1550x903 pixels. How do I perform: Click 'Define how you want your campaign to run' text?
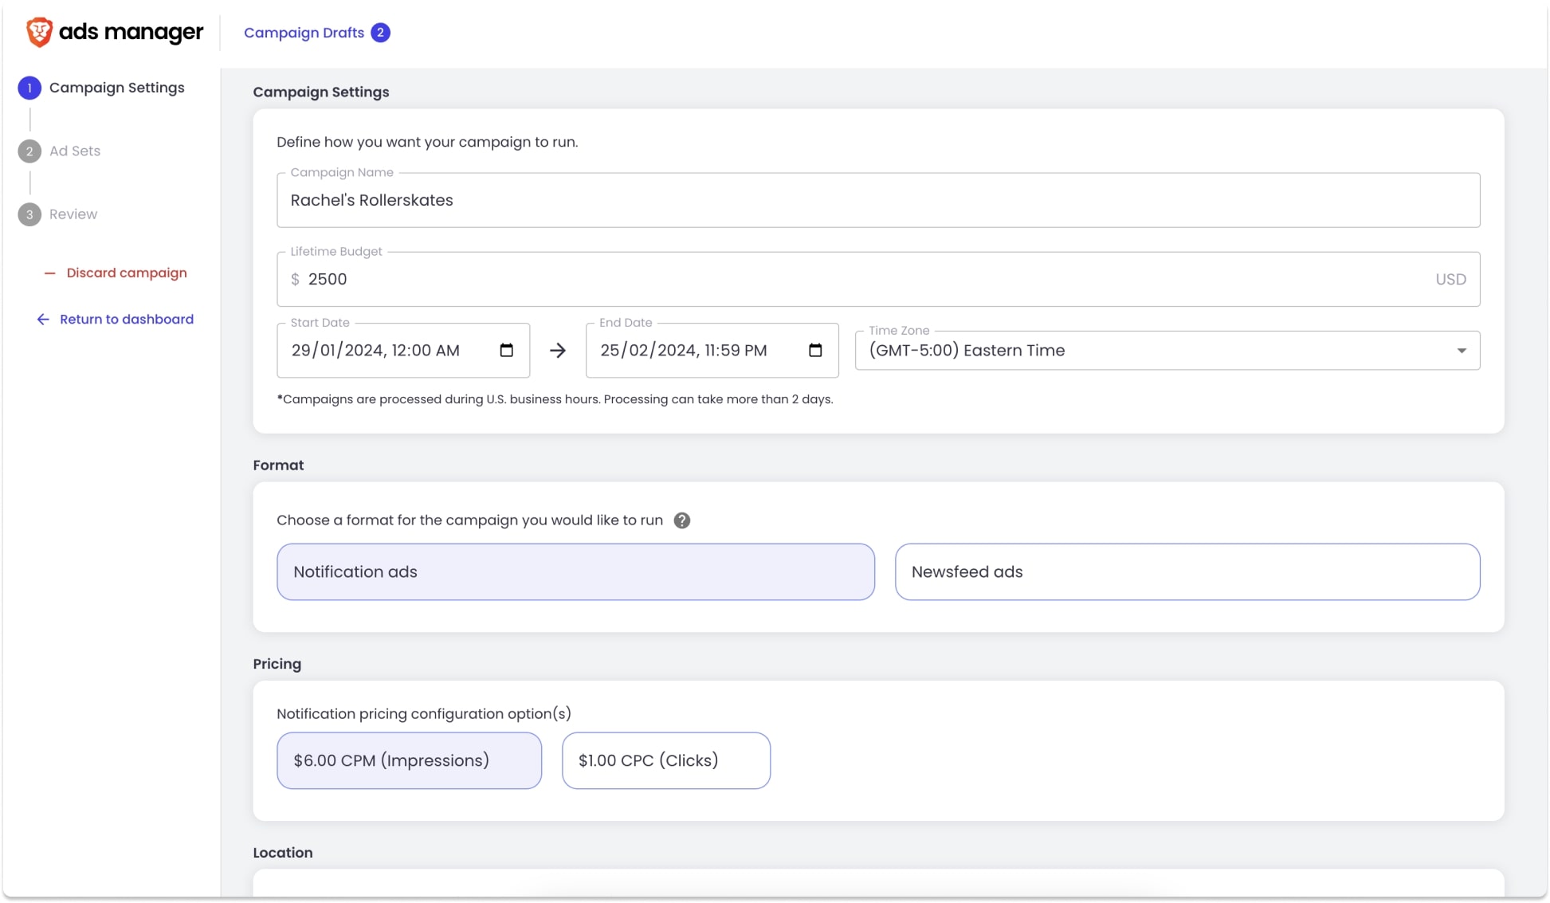[427, 142]
